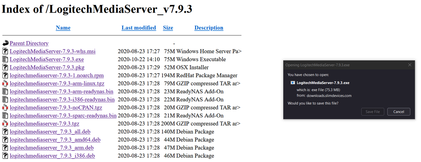Click the compressed icon beside arm-linux.tgz
This screenshot has width=421, height=162.
5,83
